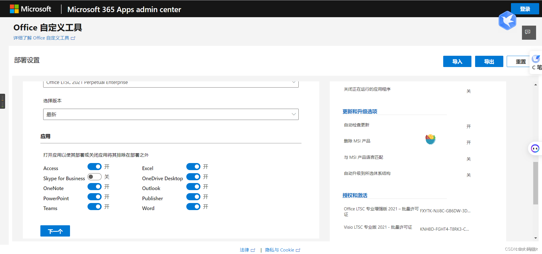Viewport: 542px width, 254px height.
Task: Click the summary panel scroll-up arrow
Action: point(536,85)
